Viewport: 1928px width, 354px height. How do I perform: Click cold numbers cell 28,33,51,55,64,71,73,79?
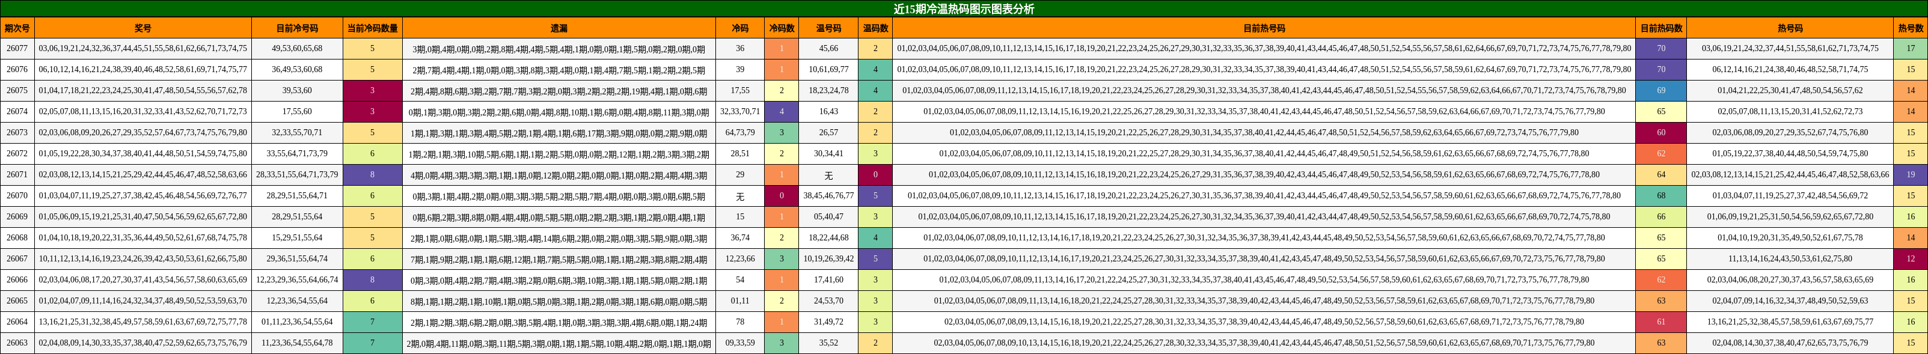[297, 174]
